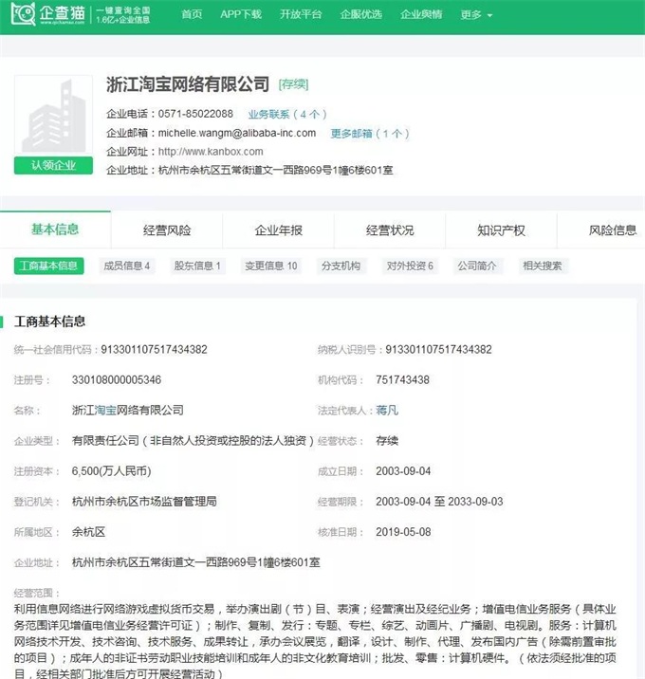
Task: Select the 股东信息 1 sub-tab
Action: pos(197,266)
